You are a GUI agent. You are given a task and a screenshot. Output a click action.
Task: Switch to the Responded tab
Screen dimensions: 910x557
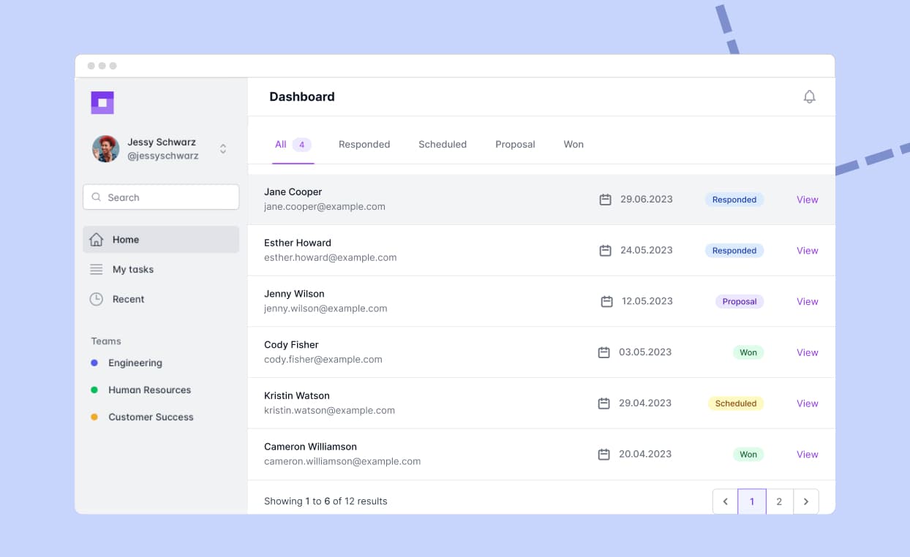(x=364, y=145)
